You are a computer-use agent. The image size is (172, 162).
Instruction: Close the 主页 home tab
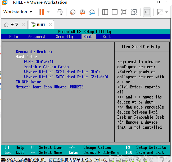pyautogui.click(x=24, y=24)
